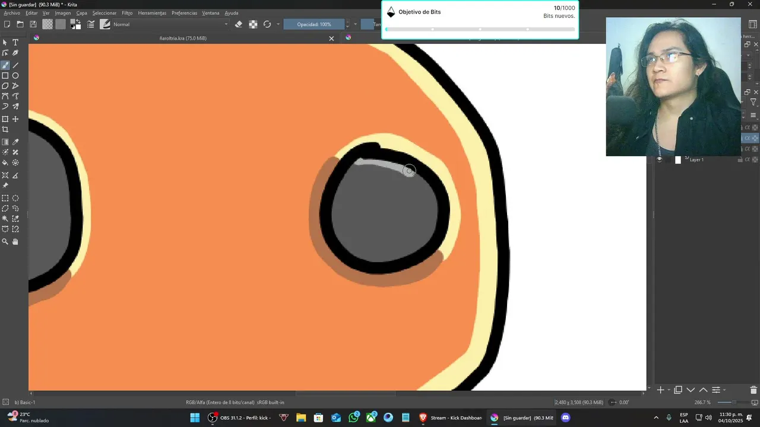Switch to the ñaroltria.kra document tab
This screenshot has height=427, width=760.
(183, 38)
